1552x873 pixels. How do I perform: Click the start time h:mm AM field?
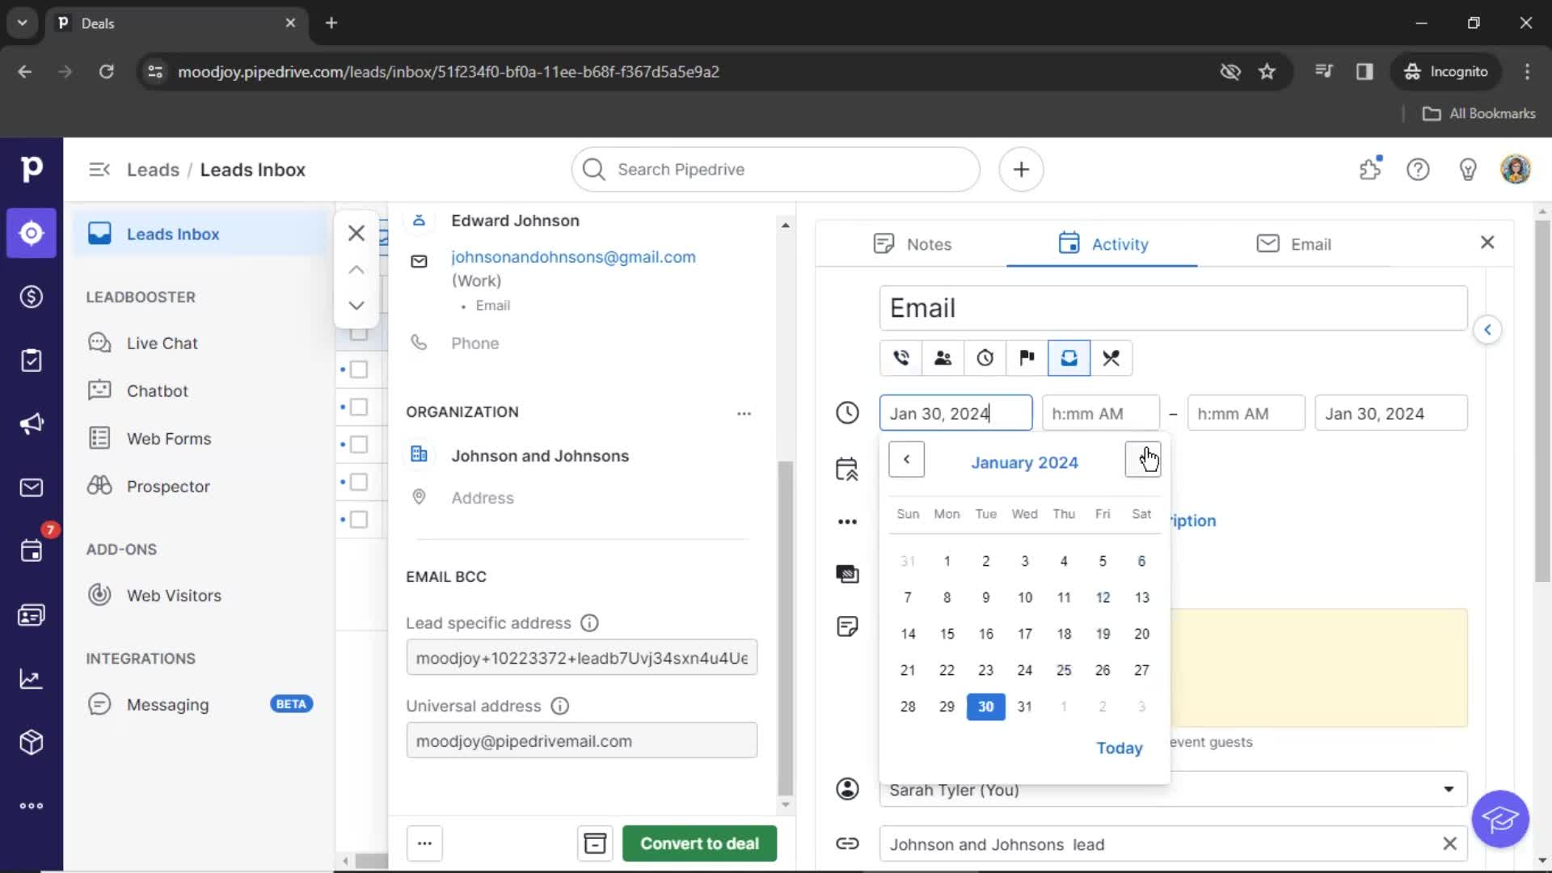click(1100, 413)
